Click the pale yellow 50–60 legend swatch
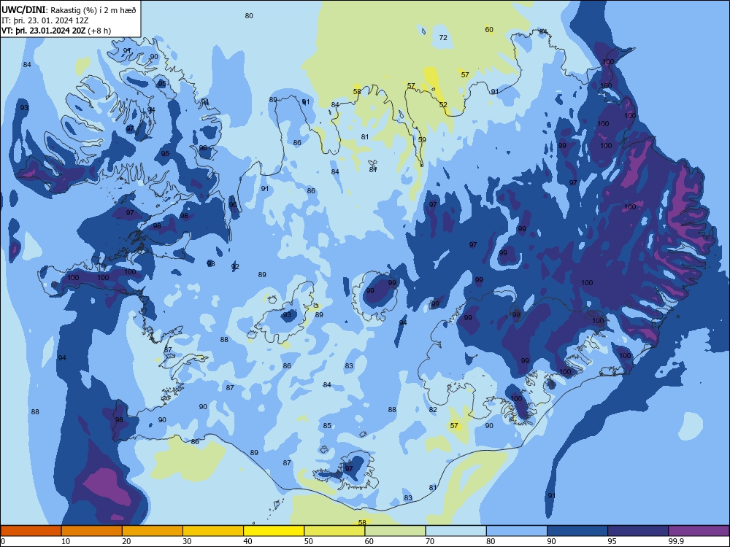The height and width of the screenshot is (547, 730). [335, 531]
